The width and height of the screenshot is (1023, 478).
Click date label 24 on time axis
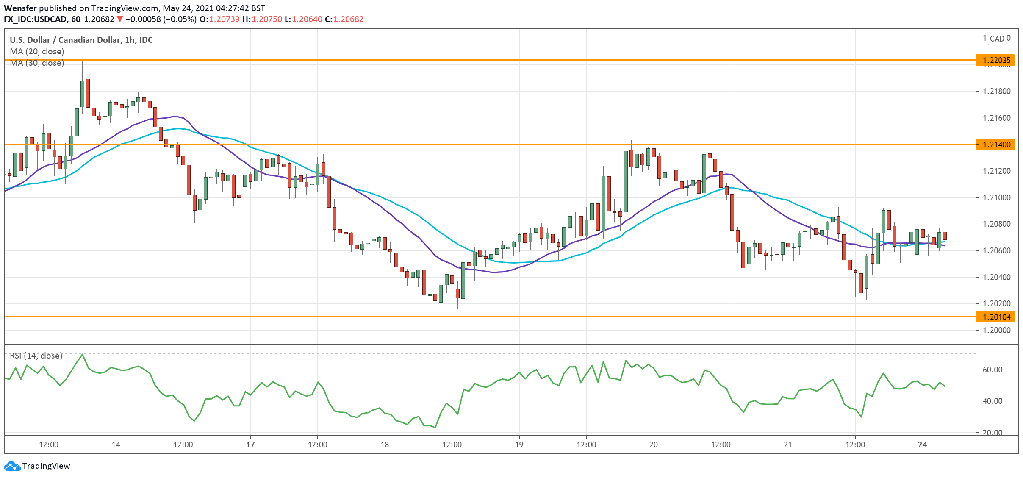pyautogui.click(x=923, y=445)
